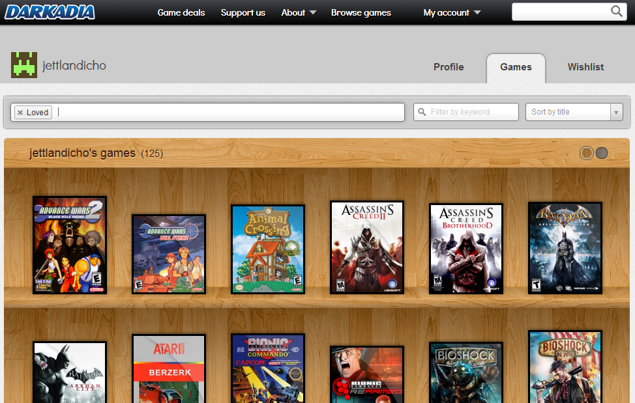The image size is (635, 403).
Task: Switch to dark gray shelf theme
Action: (602, 153)
